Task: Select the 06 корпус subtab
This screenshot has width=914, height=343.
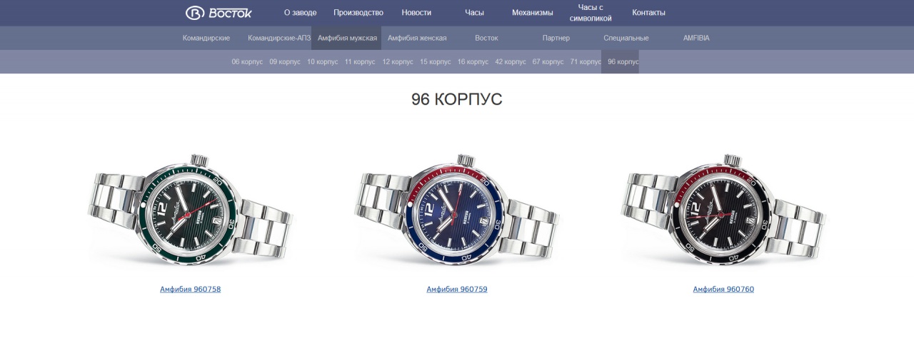Action: tap(247, 62)
